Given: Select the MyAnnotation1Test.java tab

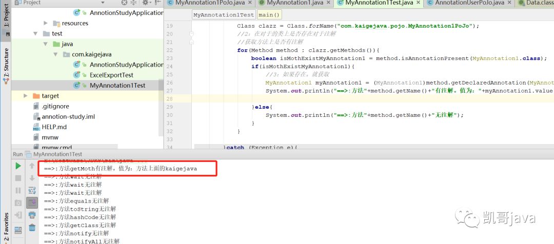Looking at the screenshot, I should [379, 3].
